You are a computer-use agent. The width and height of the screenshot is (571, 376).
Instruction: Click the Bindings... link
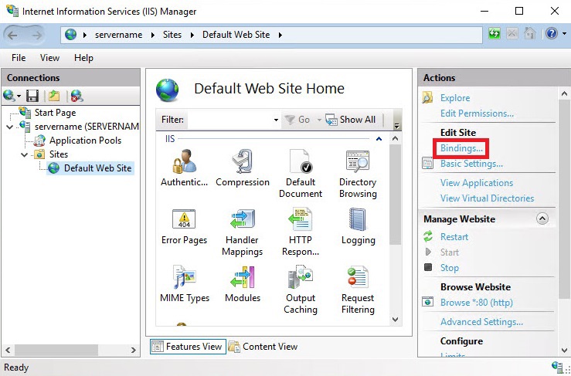point(461,148)
